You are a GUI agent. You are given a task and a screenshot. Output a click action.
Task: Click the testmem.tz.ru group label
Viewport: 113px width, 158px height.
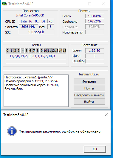coord(89,74)
